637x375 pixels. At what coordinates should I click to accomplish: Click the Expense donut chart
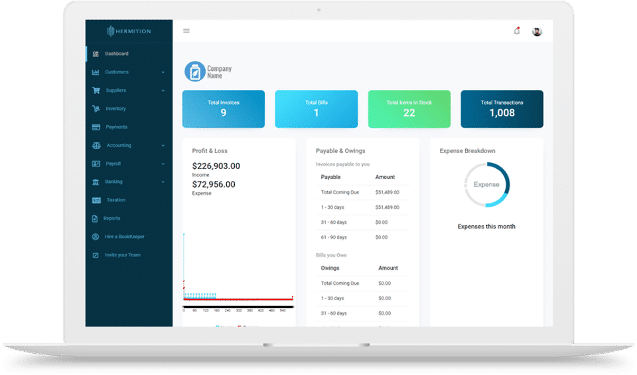click(x=486, y=185)
